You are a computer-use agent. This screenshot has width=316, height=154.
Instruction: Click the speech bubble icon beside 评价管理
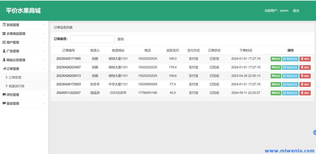pos(4,95)
